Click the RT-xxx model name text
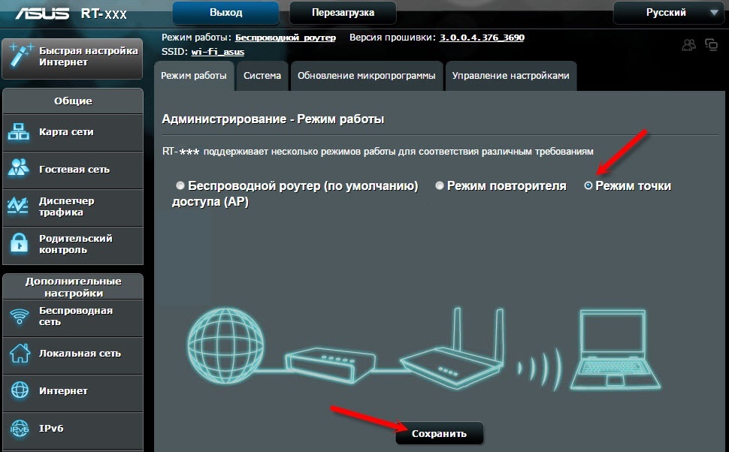The width and height of the screenshot is (729, 452). (104, 14)
